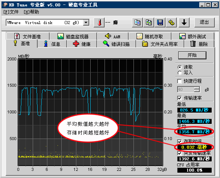This screenshot has height=178, width=220.
Task: Click the copy screenshot toolbar icon
Action: click(149, 23)
